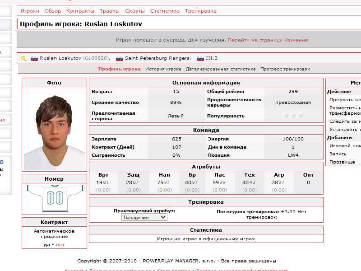Screen dimensions: 361x271
Task: Click the Russian flag before Ruslan Loskutov
Action: [x=34, y=59]
